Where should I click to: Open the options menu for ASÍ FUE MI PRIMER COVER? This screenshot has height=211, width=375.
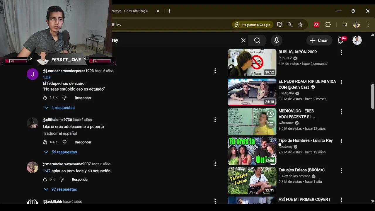pos(341,200)
